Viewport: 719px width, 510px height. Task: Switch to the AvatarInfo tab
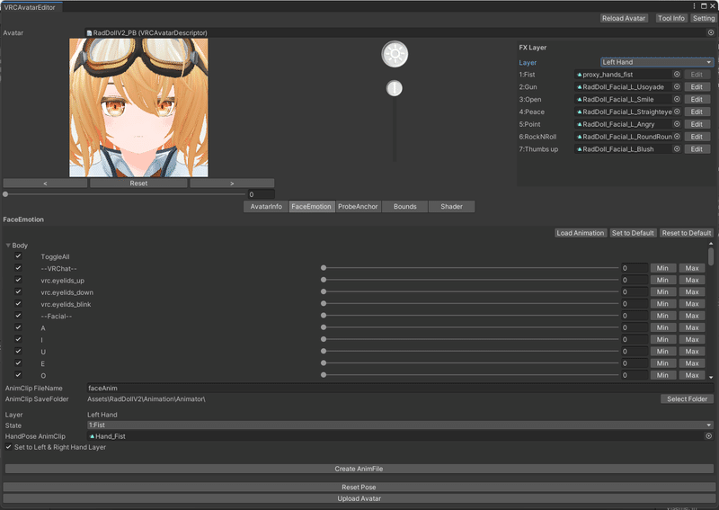point(266,207)
